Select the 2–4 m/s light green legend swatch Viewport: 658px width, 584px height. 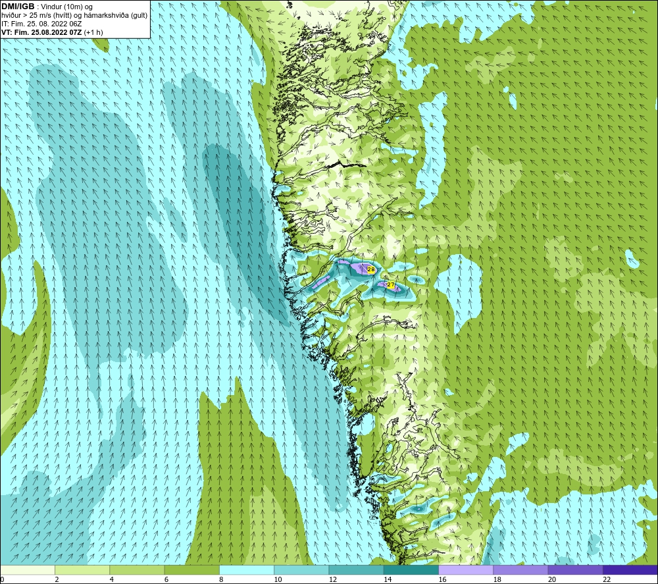(82, 570)
